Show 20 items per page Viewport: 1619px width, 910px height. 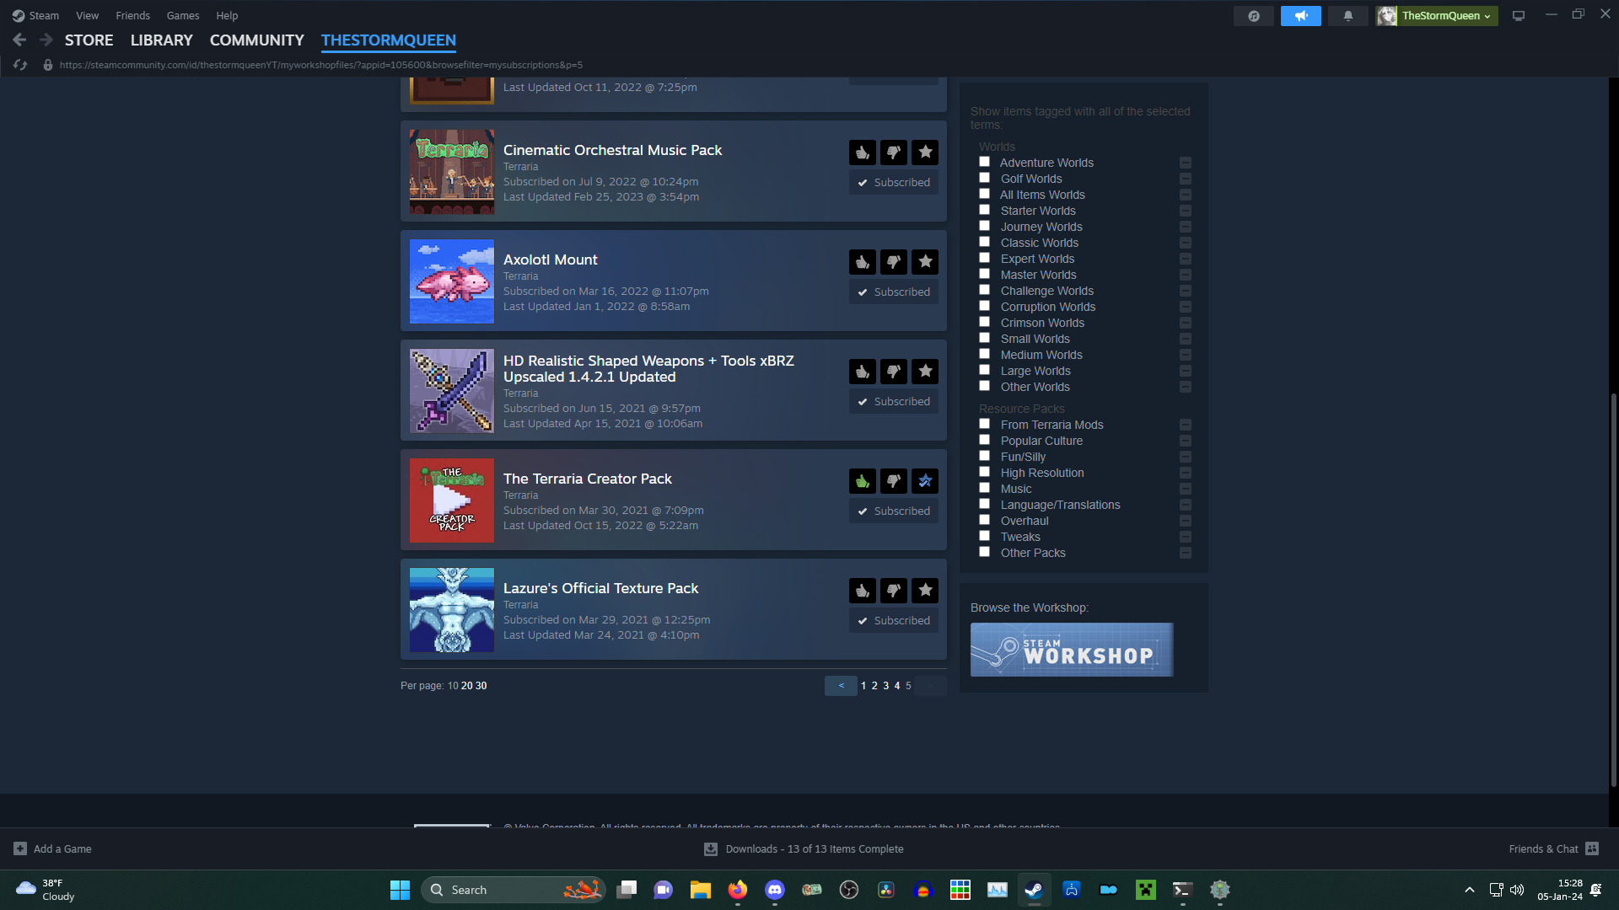click(x=466, y=686)
